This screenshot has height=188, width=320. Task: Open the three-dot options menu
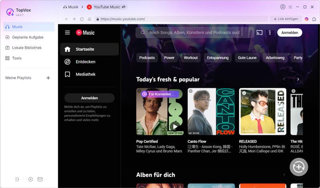(270, 33)
